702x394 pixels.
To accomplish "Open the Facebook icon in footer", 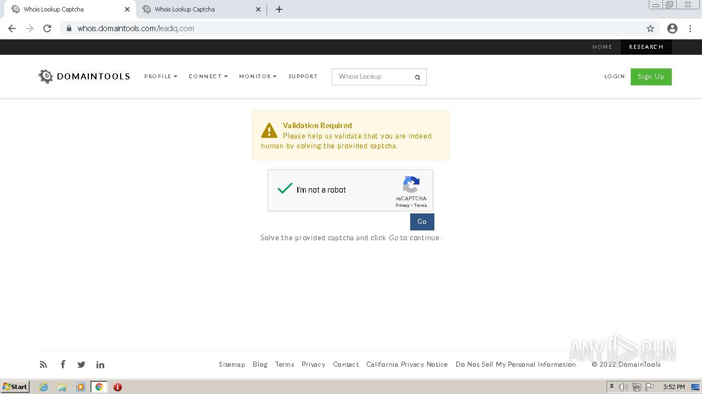I will [63, 364].
